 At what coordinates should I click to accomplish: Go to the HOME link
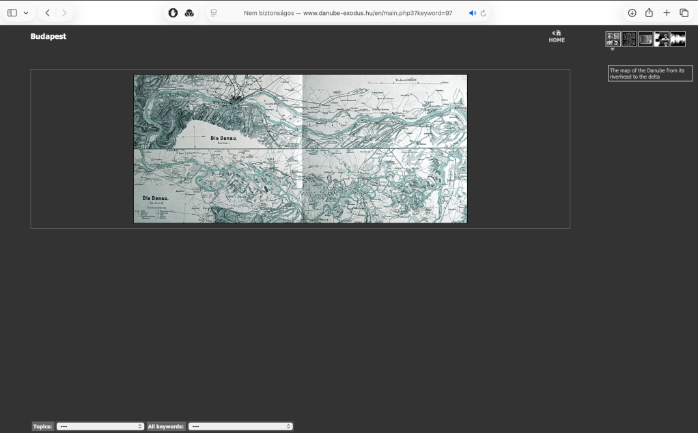[x=557, y=36]
